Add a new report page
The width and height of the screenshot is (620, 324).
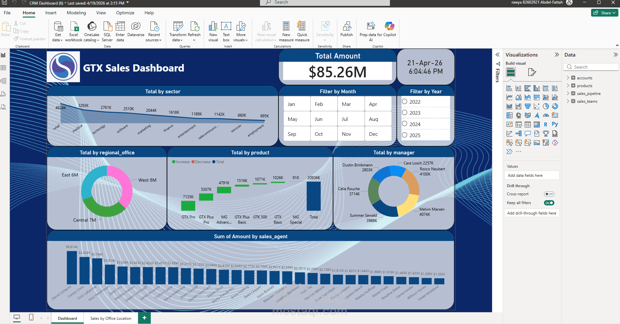click(x=144, y=318)
